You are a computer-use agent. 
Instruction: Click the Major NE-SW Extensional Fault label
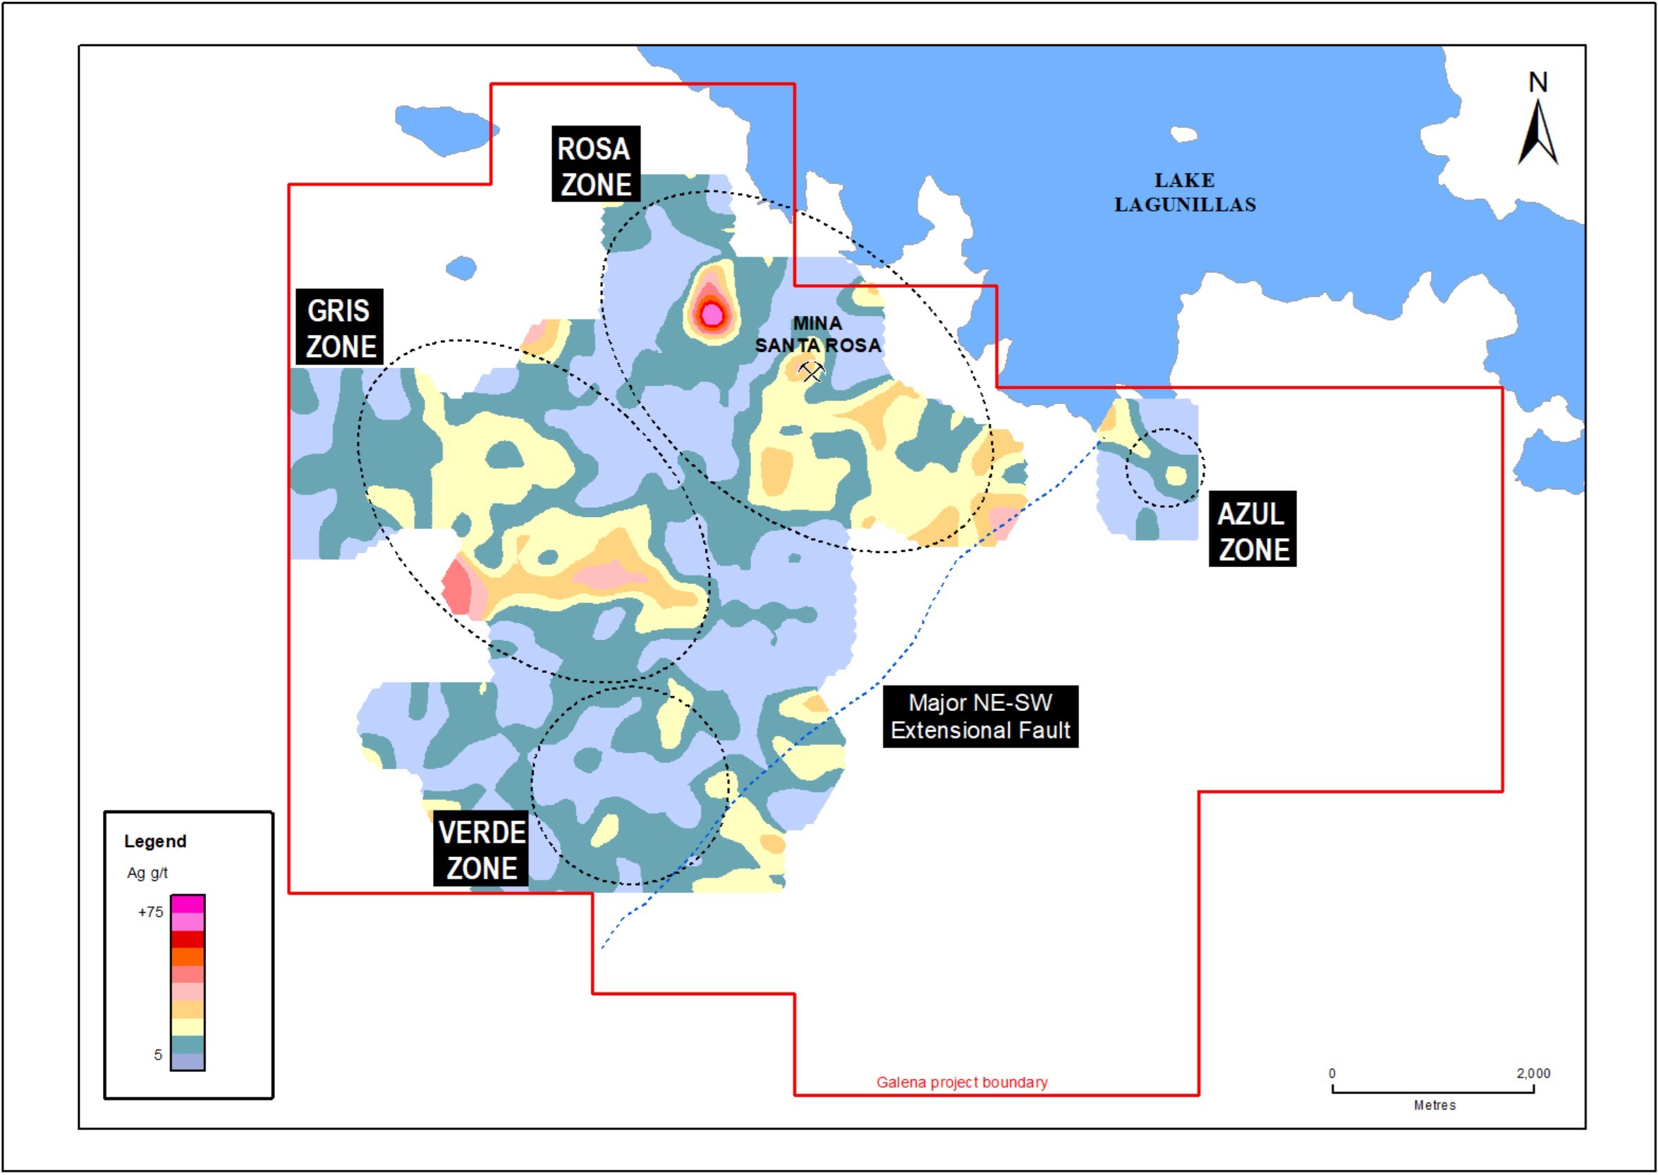point(980,717)
